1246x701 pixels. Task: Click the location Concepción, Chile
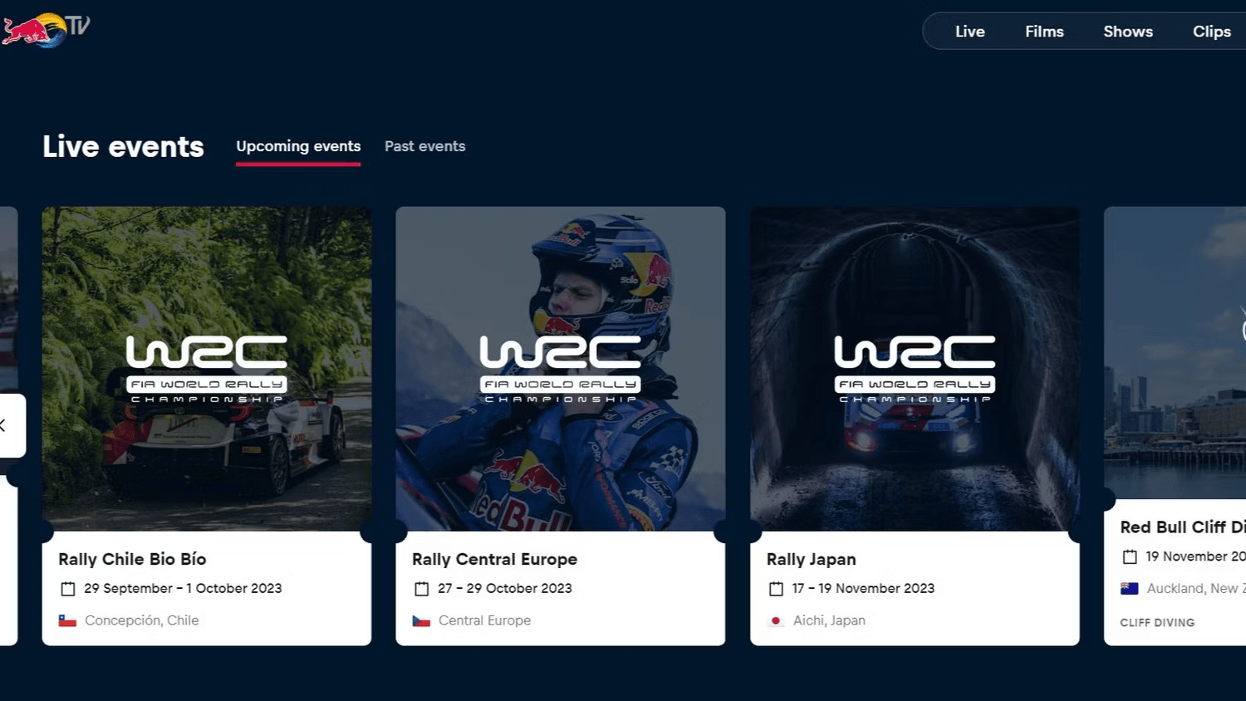coord(142,620)
